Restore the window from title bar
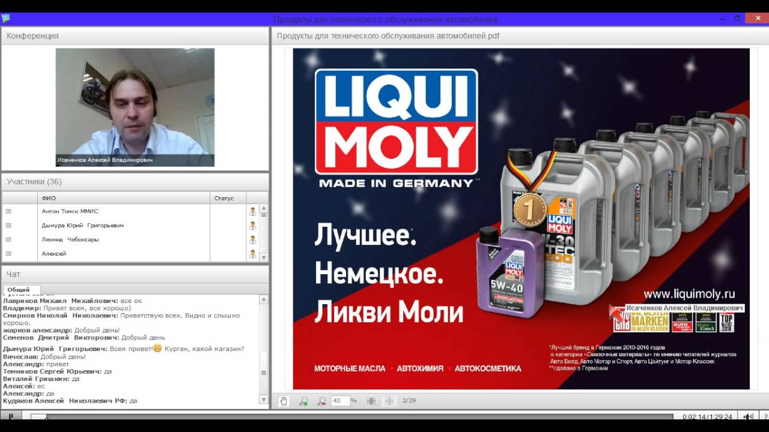 [x=737, y=19]
